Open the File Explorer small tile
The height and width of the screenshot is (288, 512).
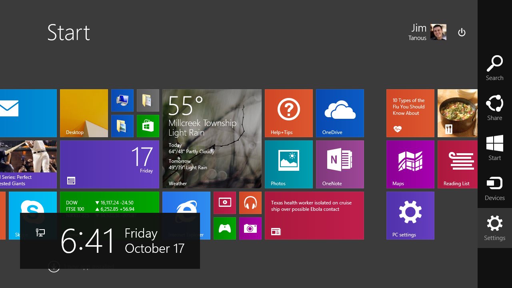click(x=122, y=126)
